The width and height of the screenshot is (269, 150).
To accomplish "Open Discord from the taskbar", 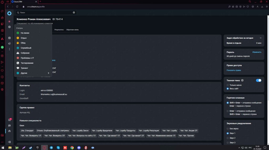I will click(79, 148).
